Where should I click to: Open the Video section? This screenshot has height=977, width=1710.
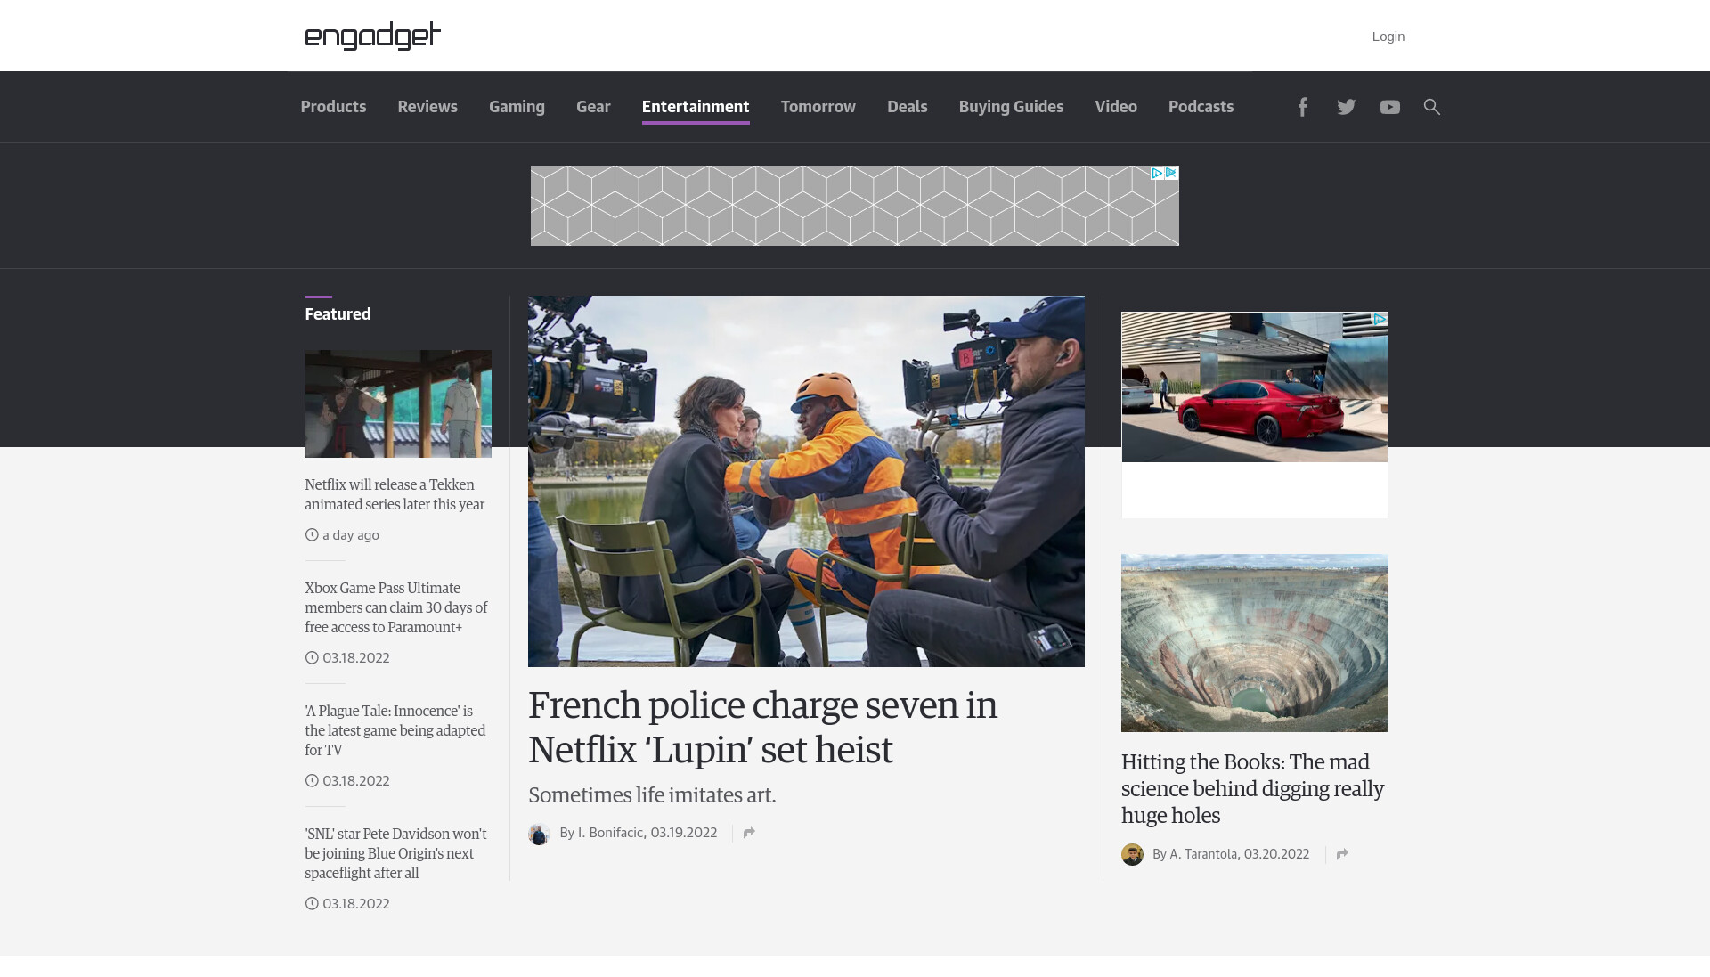(1116, 107)
